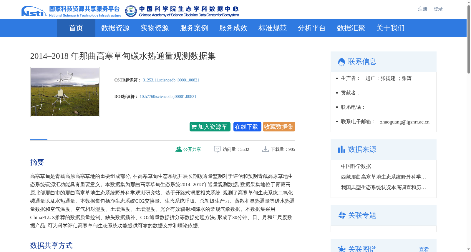
Task: Click the scrollbar up arrow
Action: coord(469,2)
